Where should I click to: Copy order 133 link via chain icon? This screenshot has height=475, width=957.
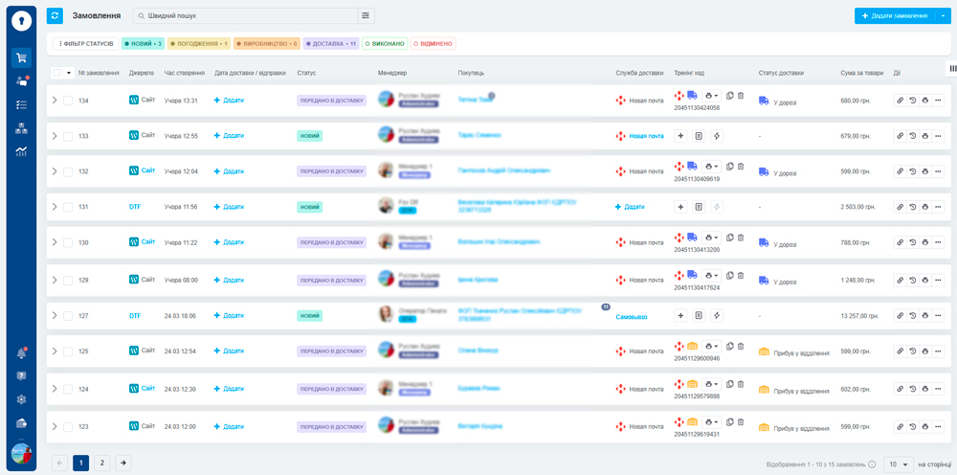(x=900, y=136)
